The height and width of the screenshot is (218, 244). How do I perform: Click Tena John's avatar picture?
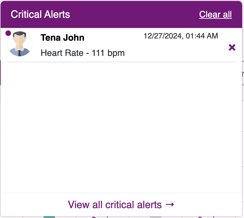[x=20, y=44]
